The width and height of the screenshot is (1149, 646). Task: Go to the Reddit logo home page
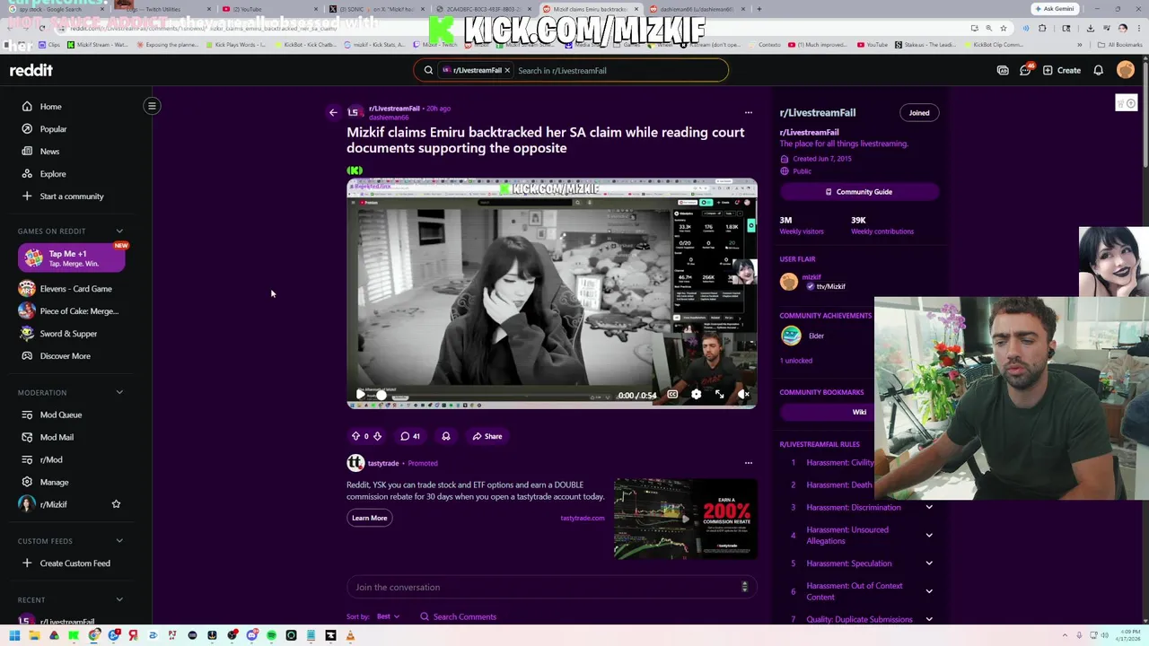point(31,70)
